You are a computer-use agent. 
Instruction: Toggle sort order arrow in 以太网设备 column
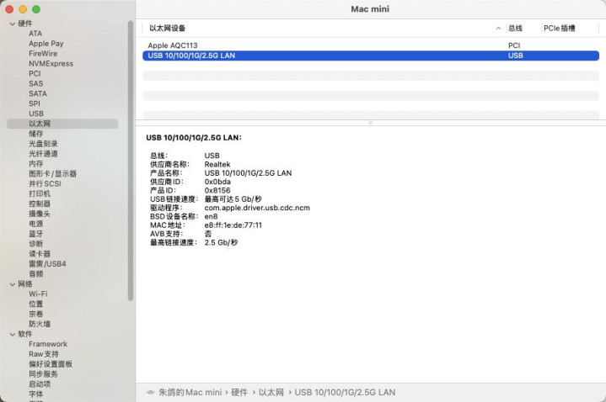pyautogui.click(x=498, y=28)
